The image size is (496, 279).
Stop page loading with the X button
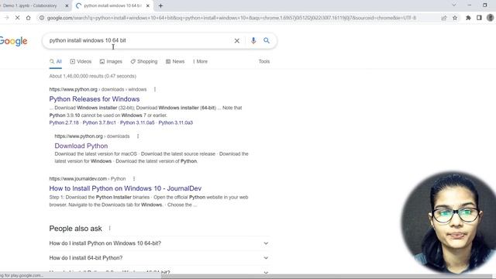17,18
